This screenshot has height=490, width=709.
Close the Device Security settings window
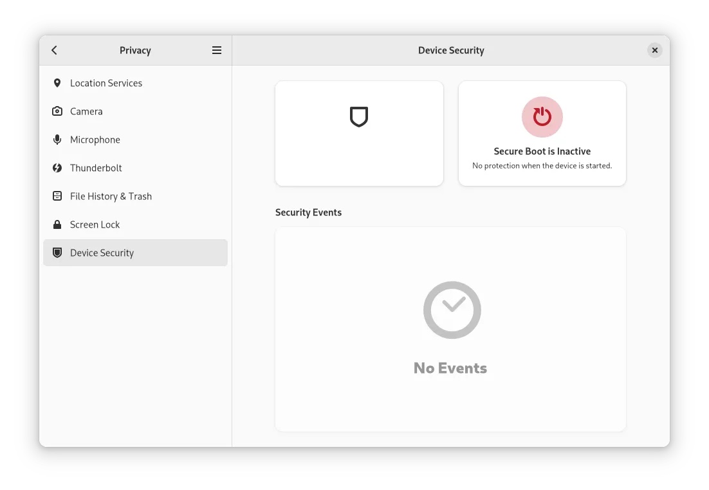(654, 50)
